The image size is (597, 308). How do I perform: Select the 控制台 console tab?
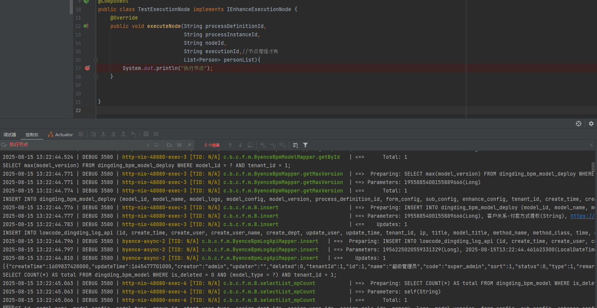tap(32, 135)
